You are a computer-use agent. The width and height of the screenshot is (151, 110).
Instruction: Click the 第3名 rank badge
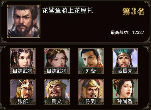[133, 12]
